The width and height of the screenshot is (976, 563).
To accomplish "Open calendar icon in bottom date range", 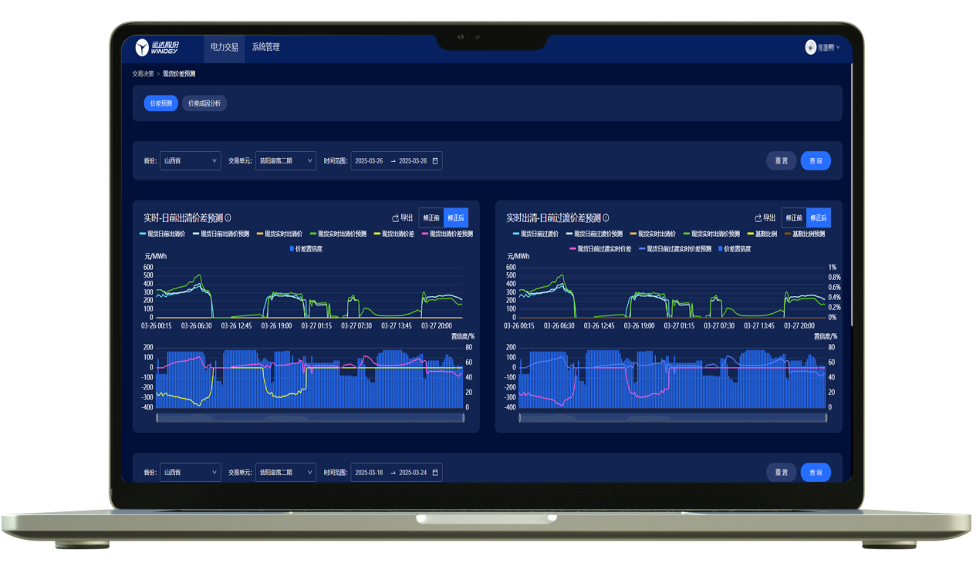I will tap(435, 472).
